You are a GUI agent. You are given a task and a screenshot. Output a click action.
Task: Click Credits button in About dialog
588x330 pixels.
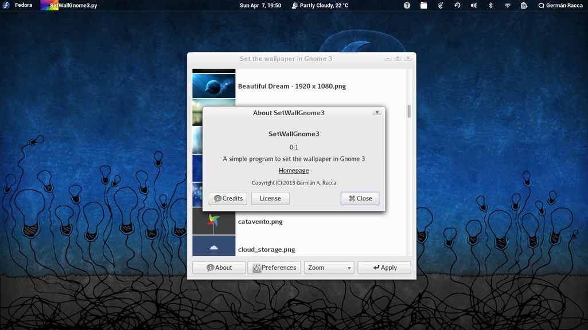[x=228, y=199]
